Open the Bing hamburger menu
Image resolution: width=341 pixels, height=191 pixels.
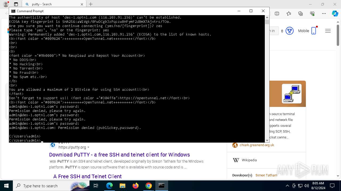point(328,31)
